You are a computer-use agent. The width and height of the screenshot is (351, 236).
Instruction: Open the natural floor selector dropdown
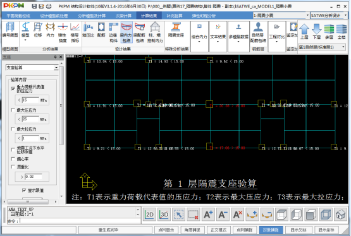[x=322, y=47]
